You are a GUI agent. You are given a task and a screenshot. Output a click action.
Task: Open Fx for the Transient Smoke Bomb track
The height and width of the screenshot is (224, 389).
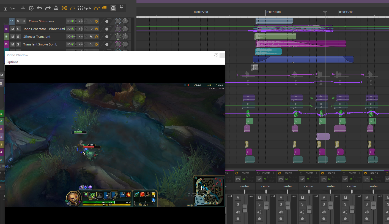[91, 44]
